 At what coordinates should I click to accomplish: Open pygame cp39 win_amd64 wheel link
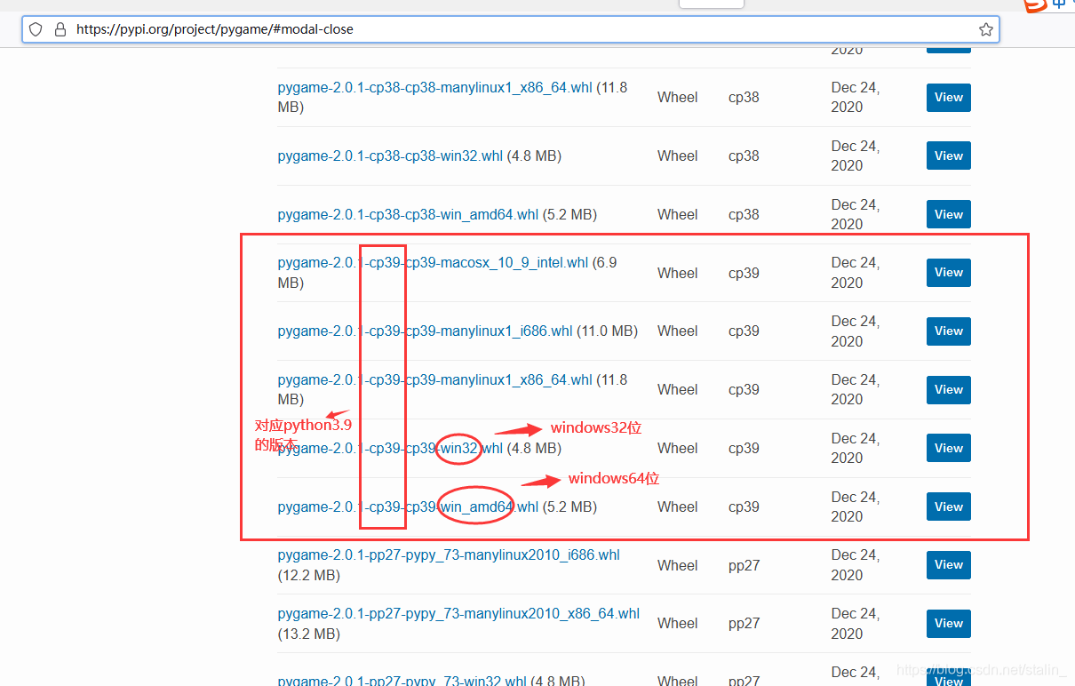(x=408, y=507)
